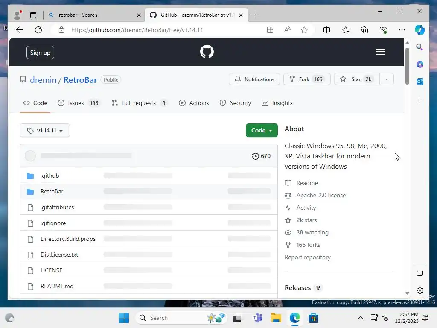437x328 pixels.
Task: Go to the Actions tab
Action: 194,103
